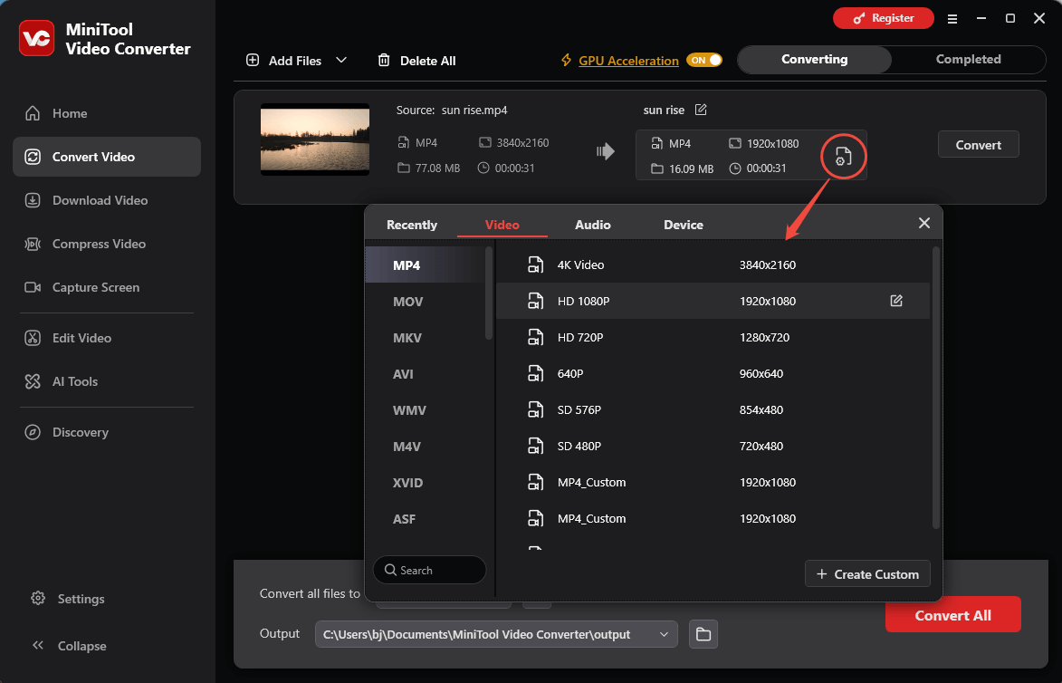Click the 1920x1080 output resolution text

(x=773, y=144)
